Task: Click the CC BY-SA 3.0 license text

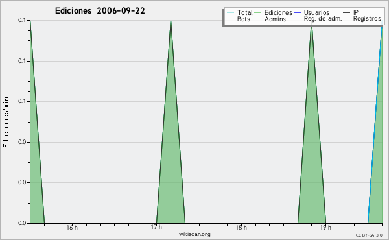Action: (x=369, y=235)
